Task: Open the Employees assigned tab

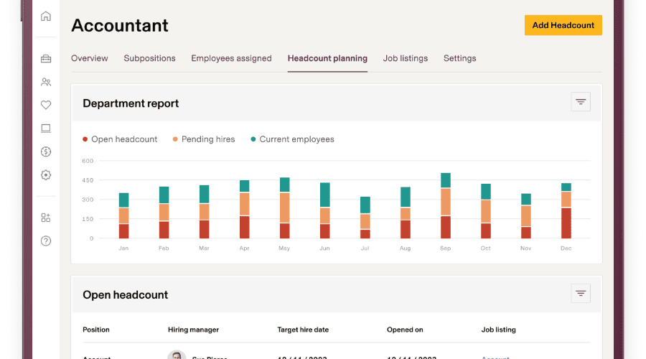Action: tap(231, 58)
